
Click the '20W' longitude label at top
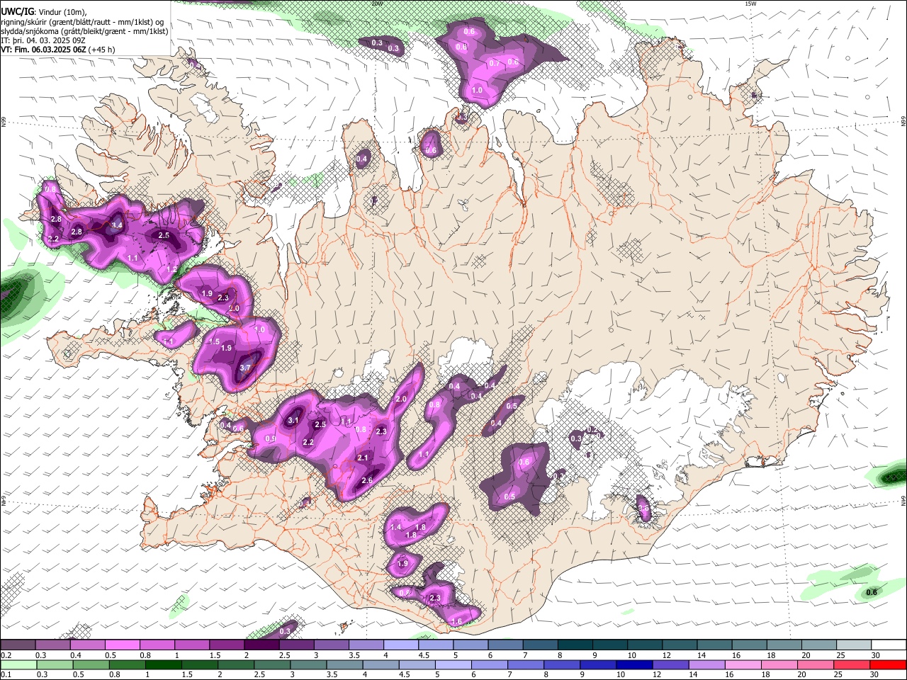377,4
